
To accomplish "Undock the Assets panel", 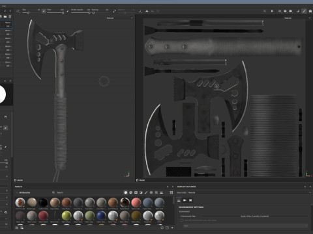I will (168, 187).
